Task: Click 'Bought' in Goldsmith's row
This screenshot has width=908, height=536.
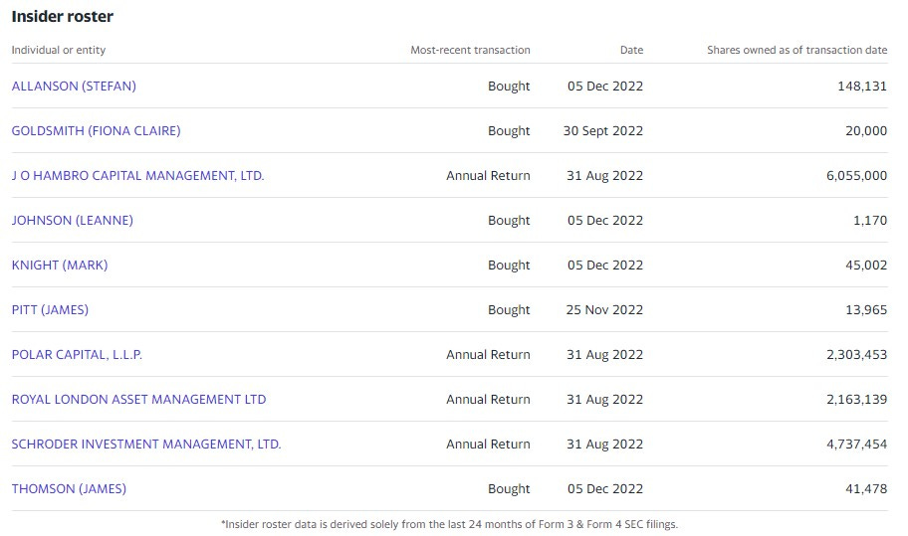Action: (509, 130)
